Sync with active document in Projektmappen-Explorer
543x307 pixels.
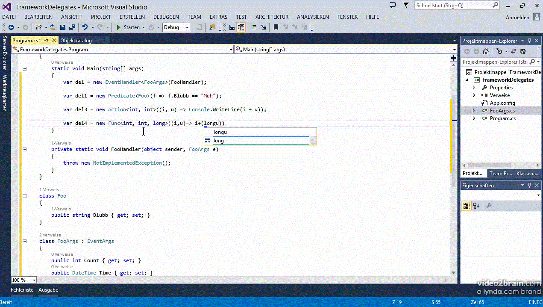pyautogui.click(x=514, y=51)
